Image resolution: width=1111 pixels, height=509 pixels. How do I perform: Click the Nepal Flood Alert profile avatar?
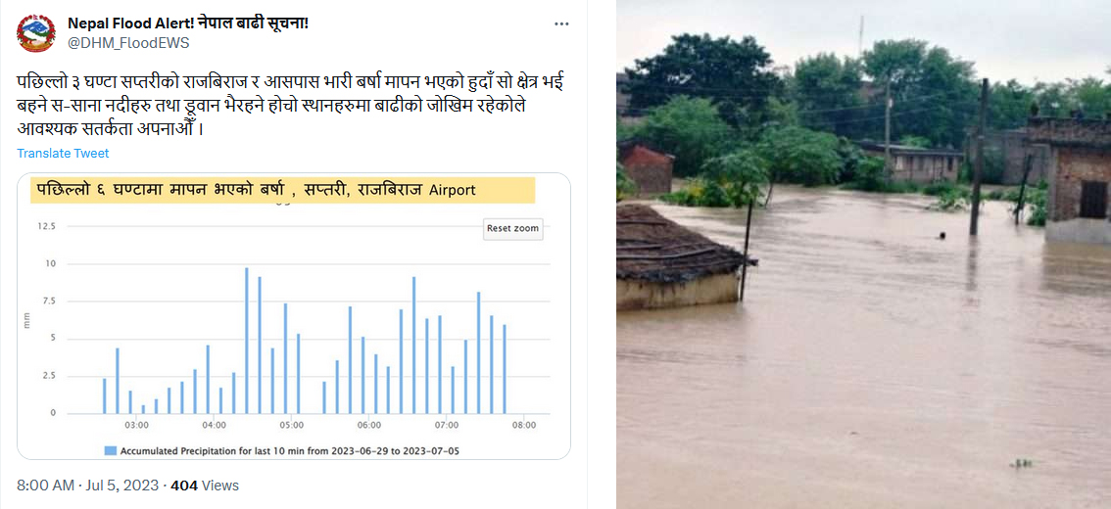click(x=36, y=33)
